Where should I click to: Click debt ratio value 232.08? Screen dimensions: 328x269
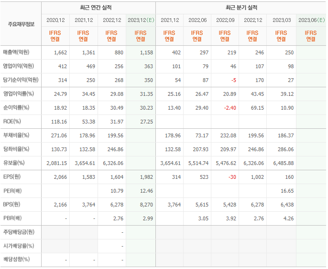pyautogui.click(x=228, y=135)
